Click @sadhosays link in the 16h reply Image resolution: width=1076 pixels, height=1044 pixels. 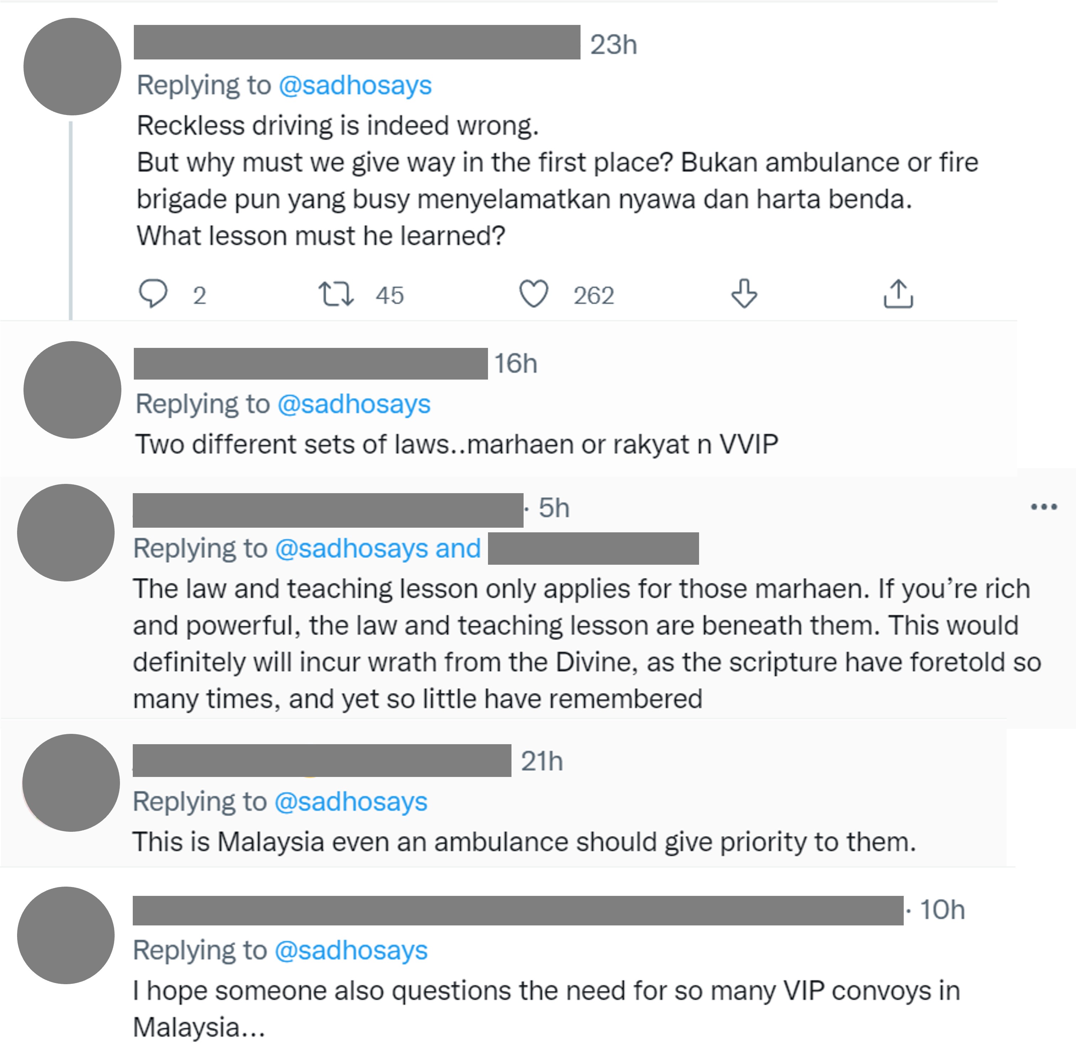tap(353, 404)
